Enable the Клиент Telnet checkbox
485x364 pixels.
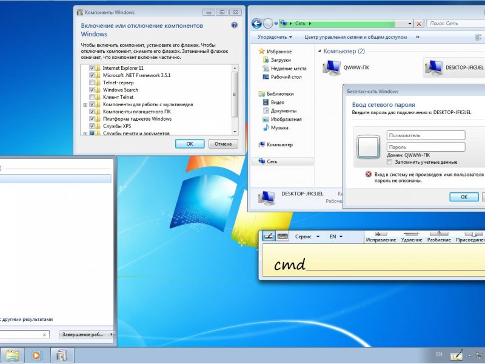[92, 97]
